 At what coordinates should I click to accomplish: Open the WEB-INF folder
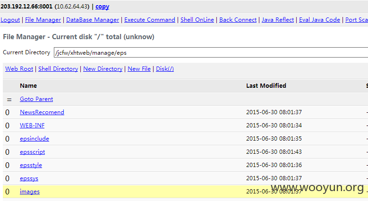pyautogui.click(x=32, y=125)
